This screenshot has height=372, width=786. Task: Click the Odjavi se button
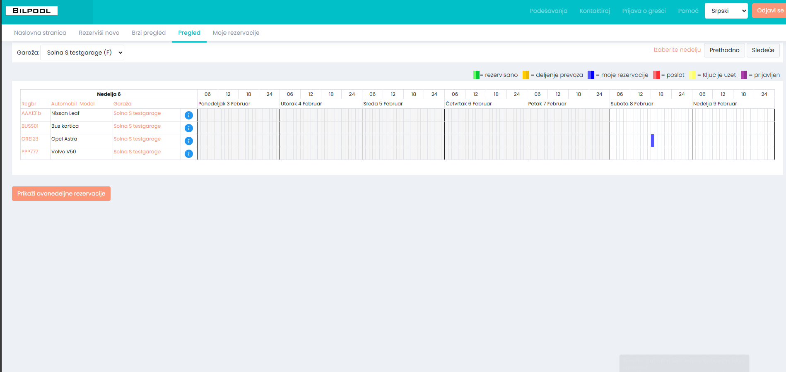[769, 10]
